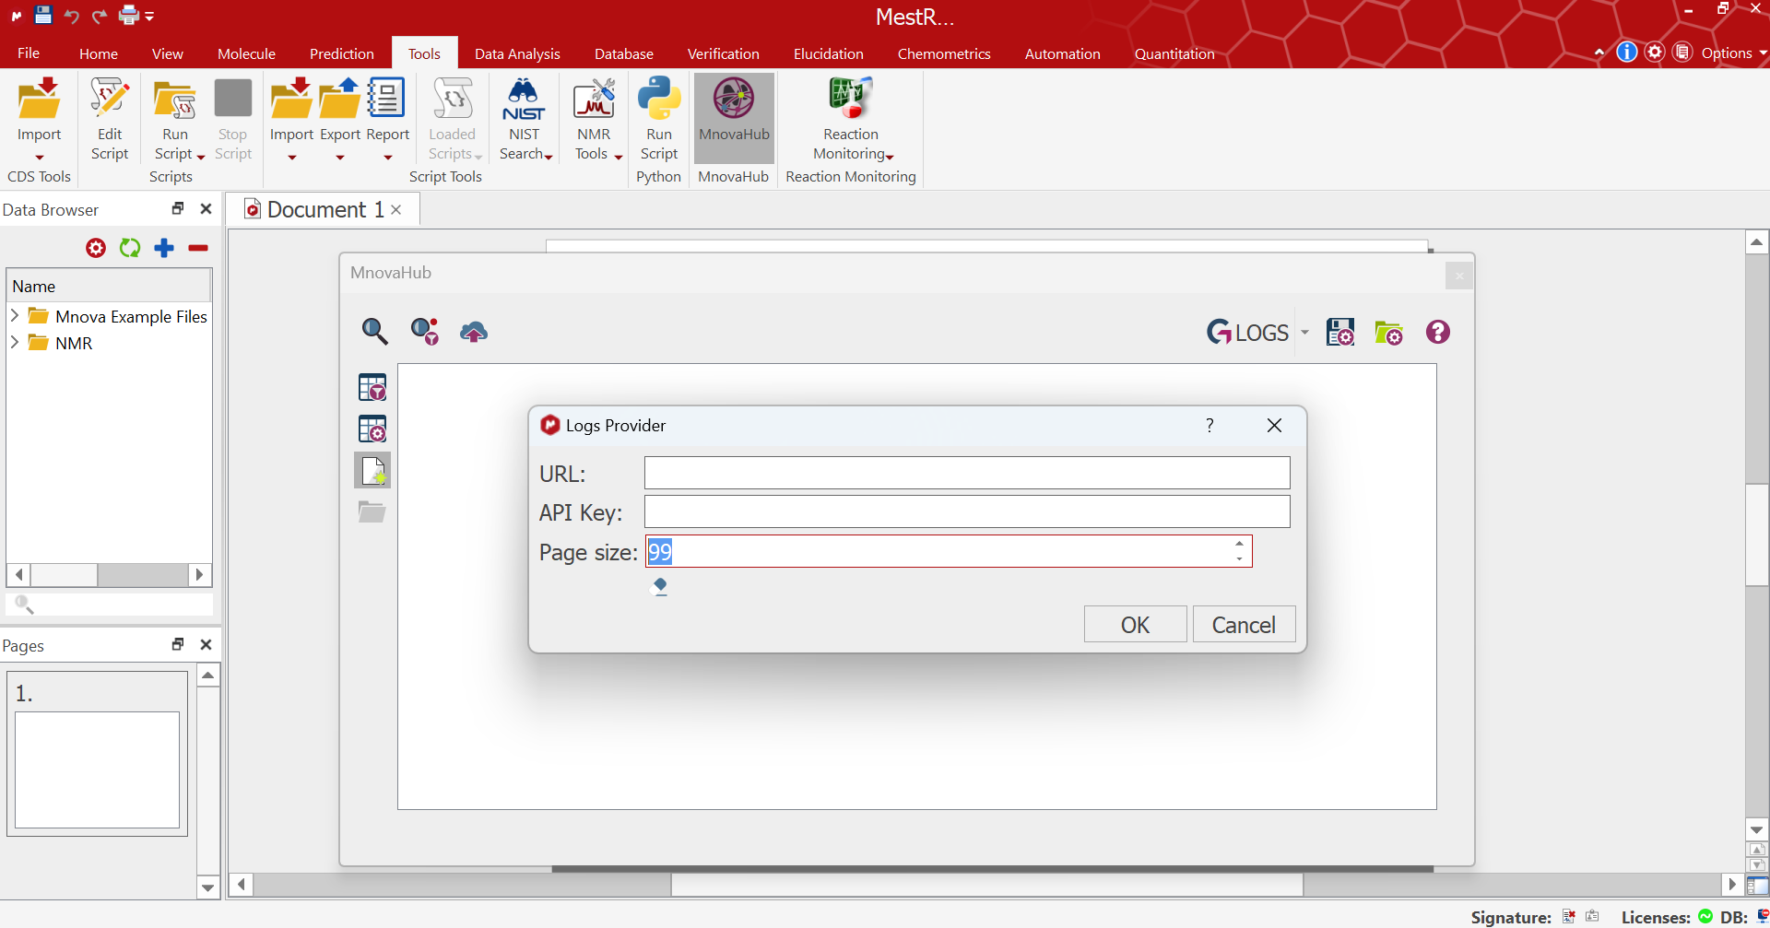Click the Script Tools Import icon
Viewport: 1770px width, 928px height.
coord(291,99)
